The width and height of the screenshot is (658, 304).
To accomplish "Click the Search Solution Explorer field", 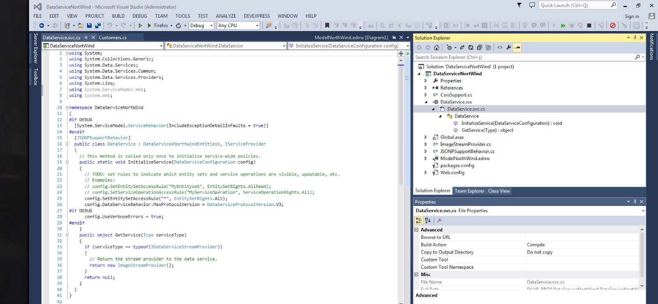I will [x=529, y=57].
